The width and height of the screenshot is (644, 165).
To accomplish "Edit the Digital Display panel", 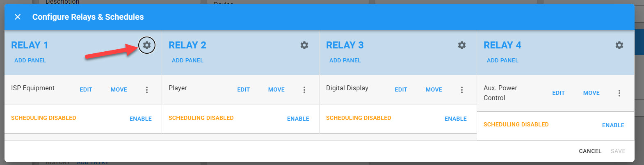I will [x=401, y=89].
